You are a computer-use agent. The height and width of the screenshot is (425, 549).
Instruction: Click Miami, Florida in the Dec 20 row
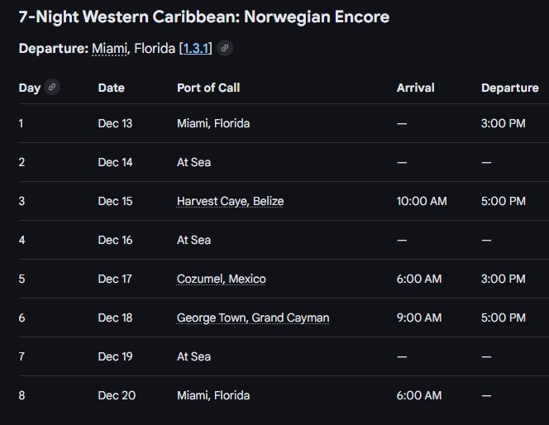tap(213, 395)
